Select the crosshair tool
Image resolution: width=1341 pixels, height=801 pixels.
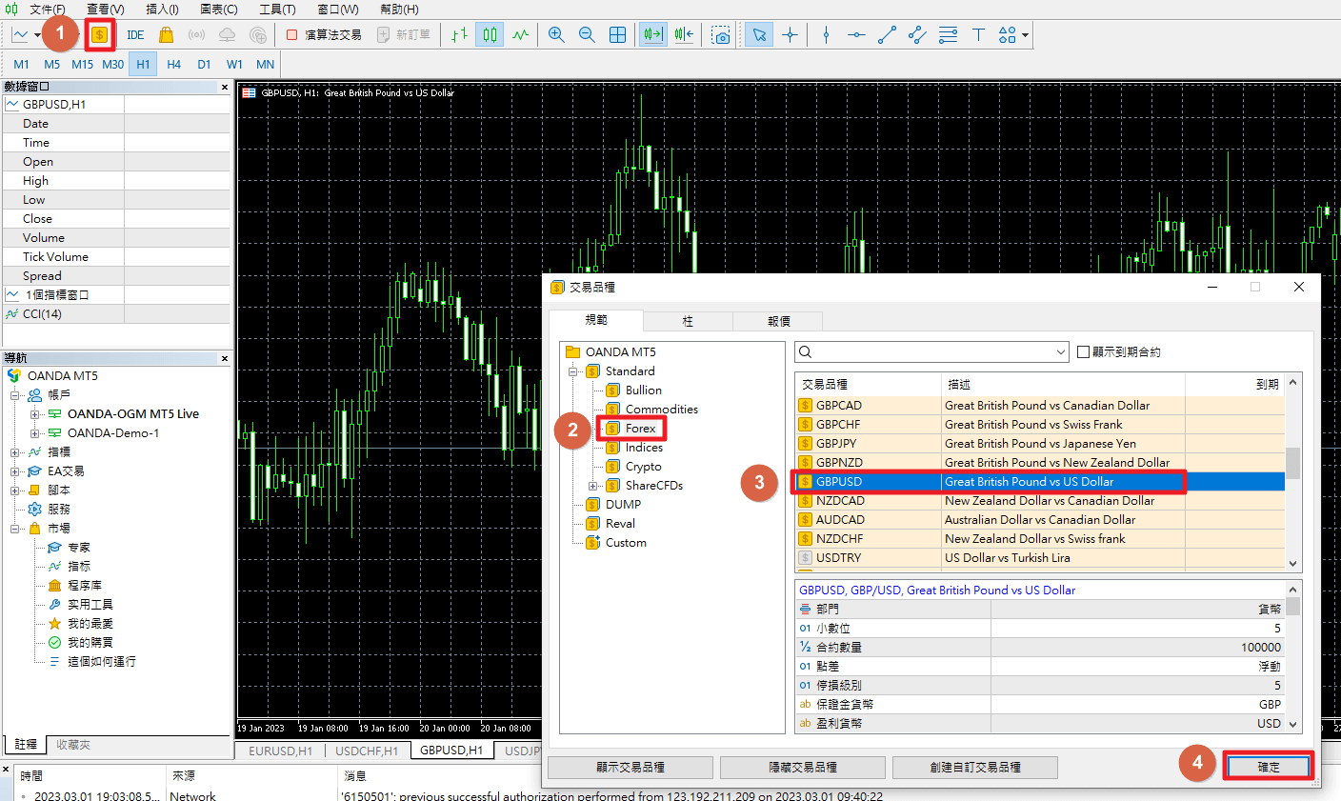[790, 35]
